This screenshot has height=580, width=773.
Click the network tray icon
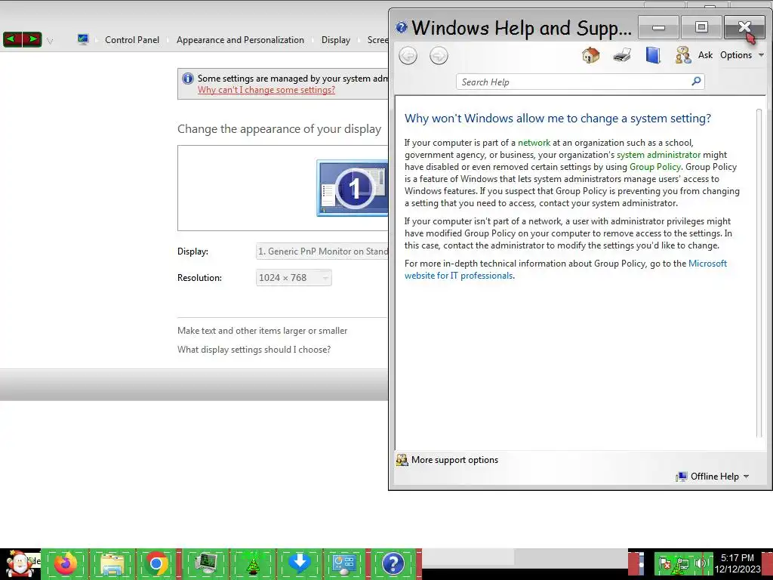point(682,563)
